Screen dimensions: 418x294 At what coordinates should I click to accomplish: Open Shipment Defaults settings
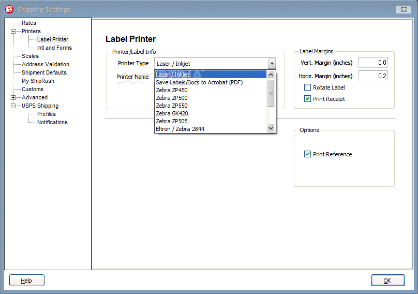click(44, 72)
